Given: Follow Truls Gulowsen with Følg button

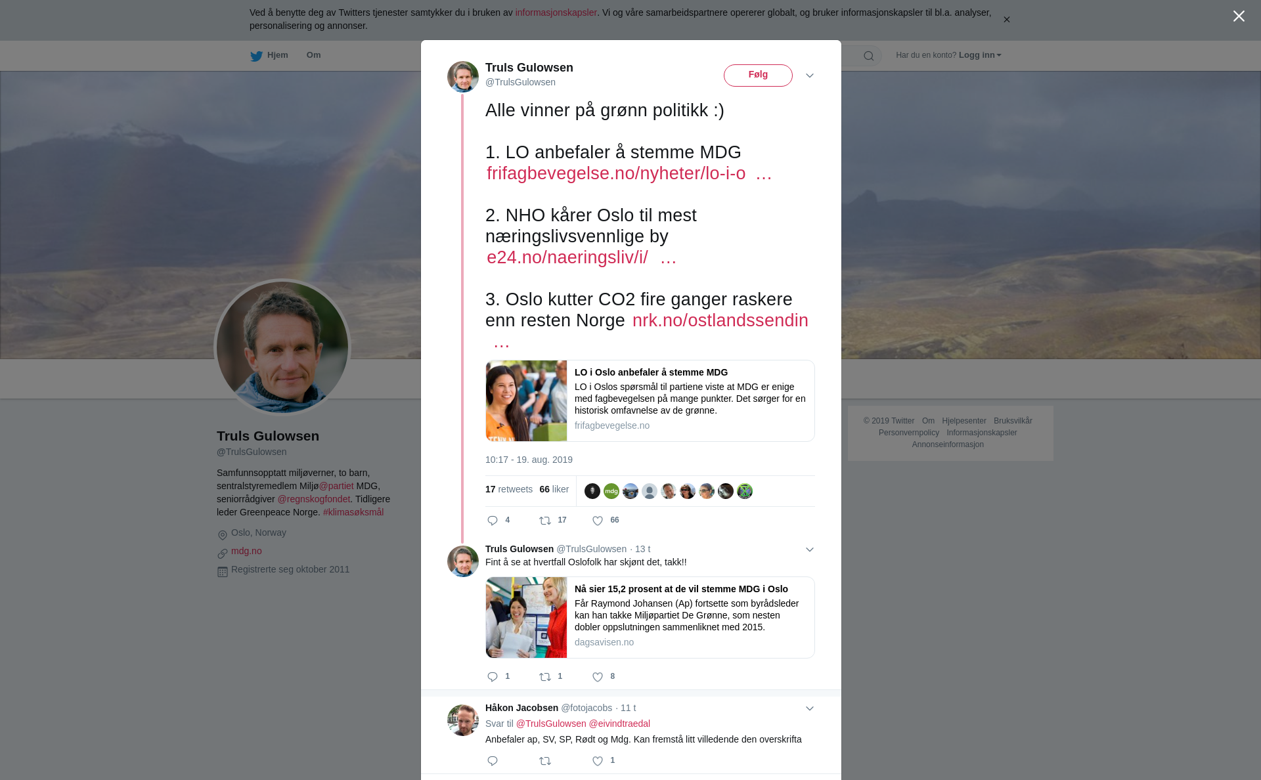Looking at the screenshot, I should pos(758,76).
